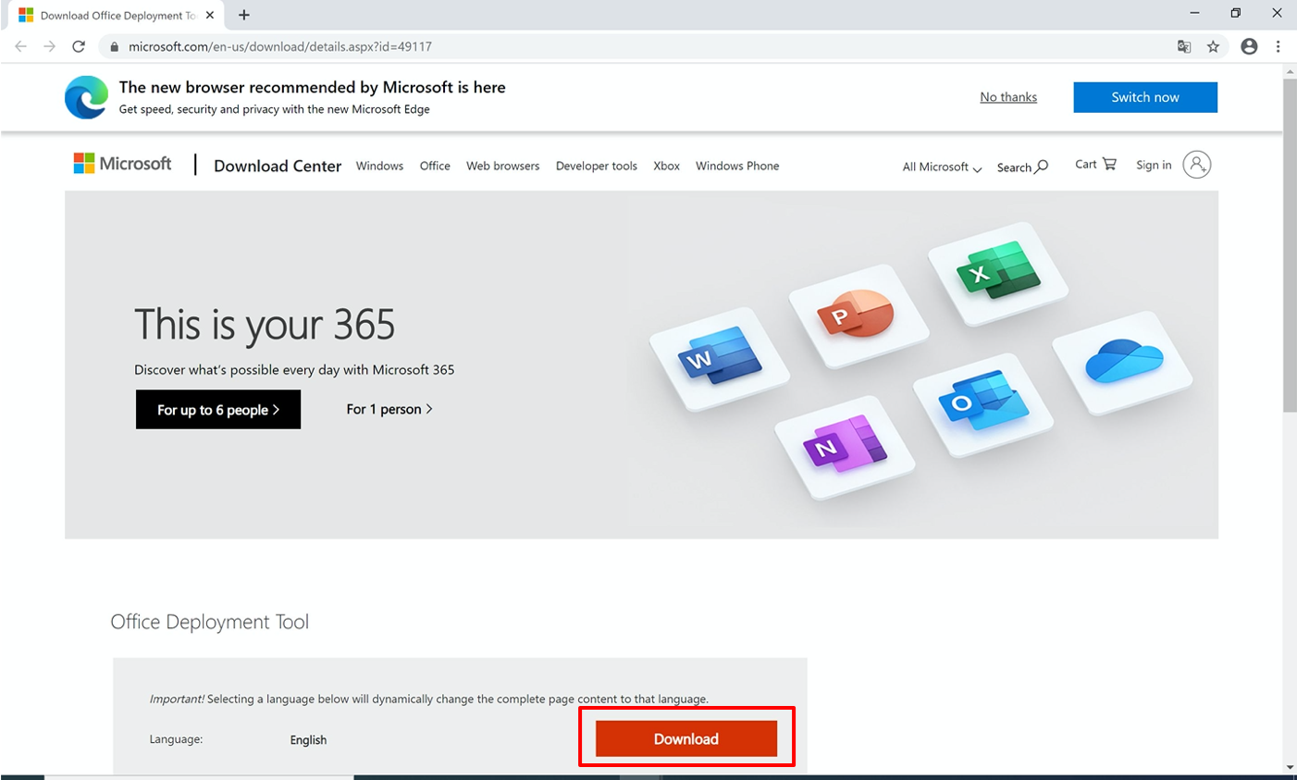The height and width of the screenshot is (780, 1297).
Task: Open the Web browsers menu item
Action: point(502,166)
